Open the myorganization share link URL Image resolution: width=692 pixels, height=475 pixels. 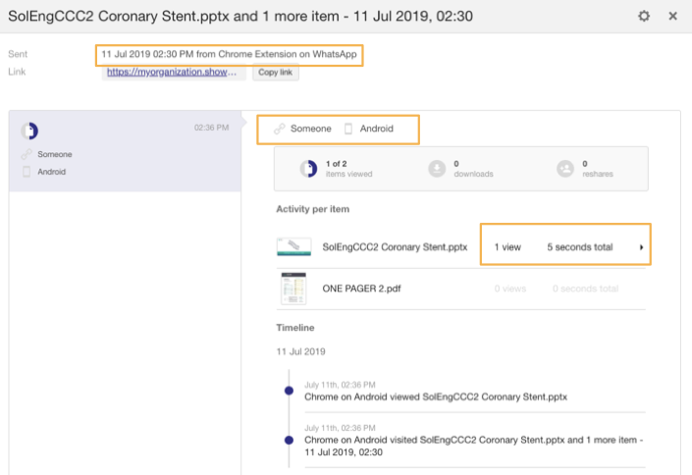pos(176,73)
